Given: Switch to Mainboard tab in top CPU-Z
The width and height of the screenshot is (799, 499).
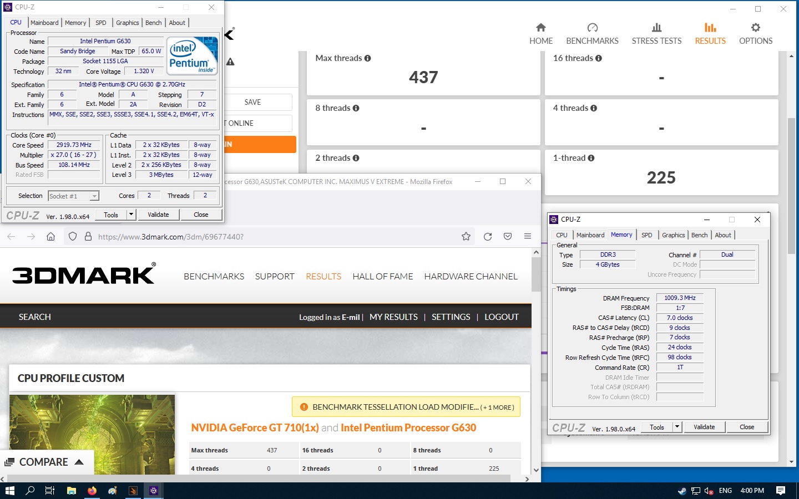Looking at the screenshot, I should coord(44,23).
